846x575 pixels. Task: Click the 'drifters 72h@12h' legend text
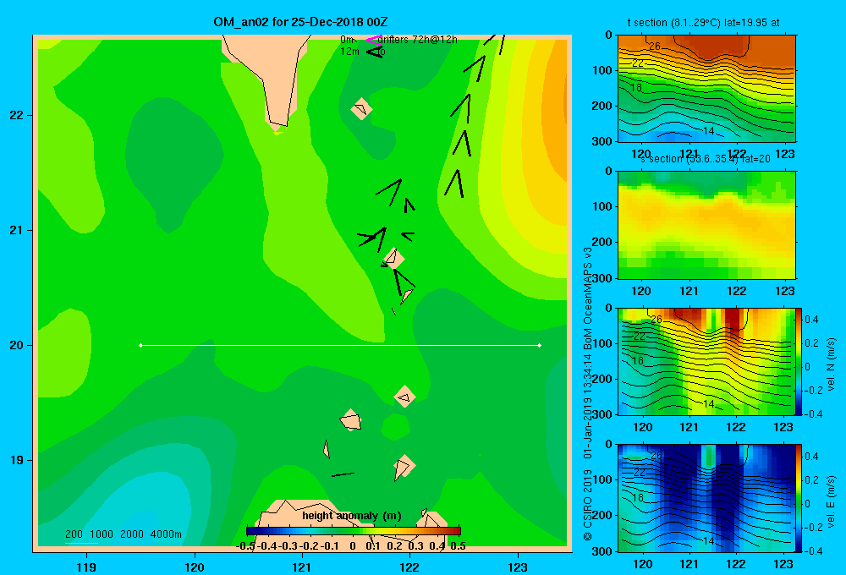pos(418,40)
